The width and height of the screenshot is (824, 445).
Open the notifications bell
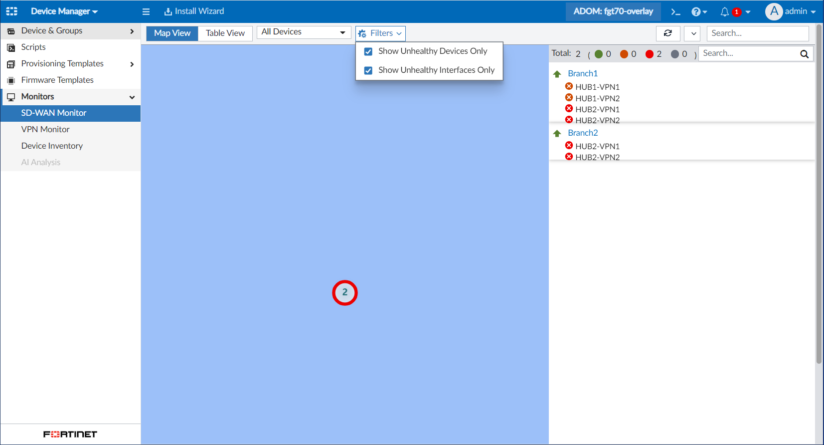[x=724, y=11]
